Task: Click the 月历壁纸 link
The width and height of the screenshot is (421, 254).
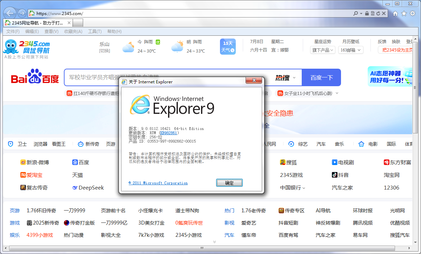Action: point(351,42)
